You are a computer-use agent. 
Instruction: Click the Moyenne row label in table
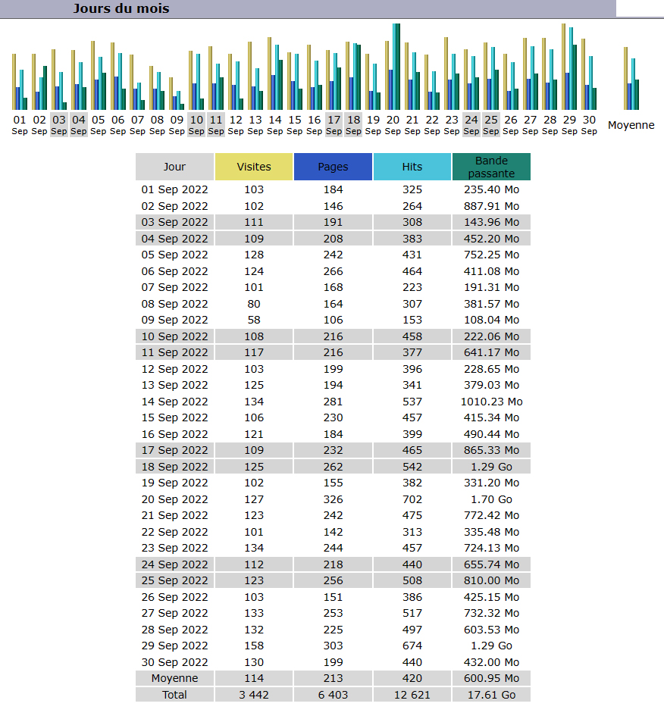tap(174, 678)
